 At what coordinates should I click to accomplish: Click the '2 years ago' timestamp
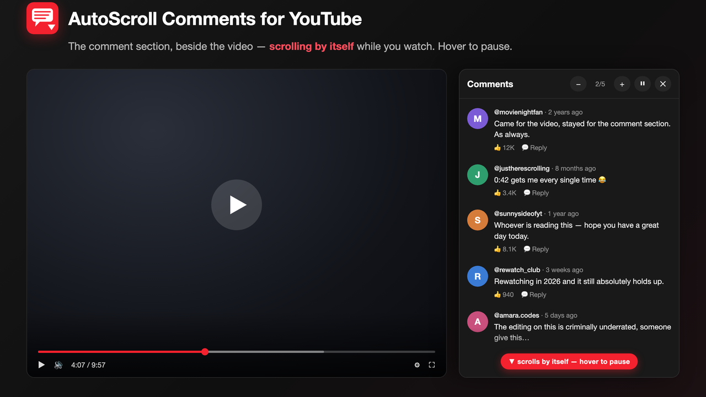(x=565, y=112)
